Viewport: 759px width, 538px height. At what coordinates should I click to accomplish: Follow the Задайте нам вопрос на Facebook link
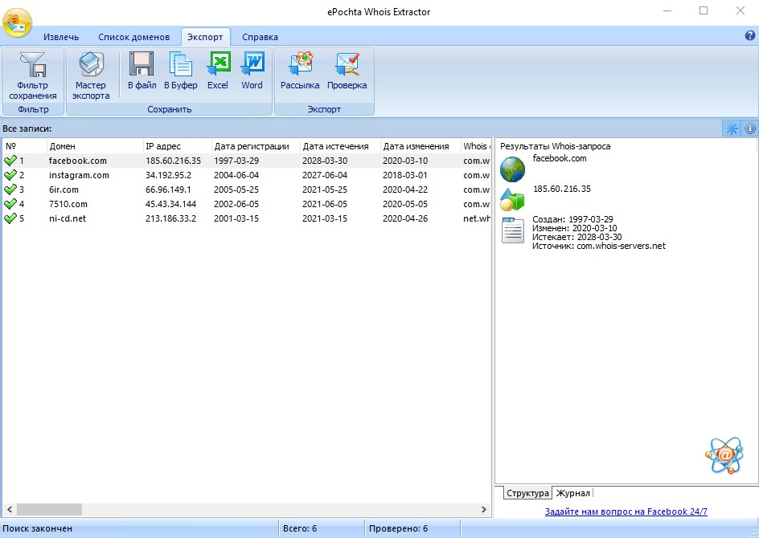coord(626,512)
